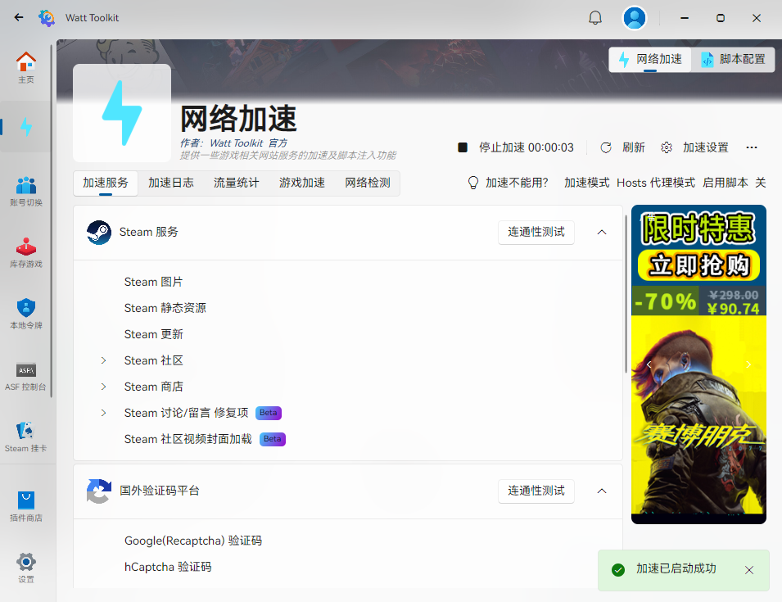Open 库存游戏 game library
This screenshot has width=782, height=602.
[x=26, y=253]
